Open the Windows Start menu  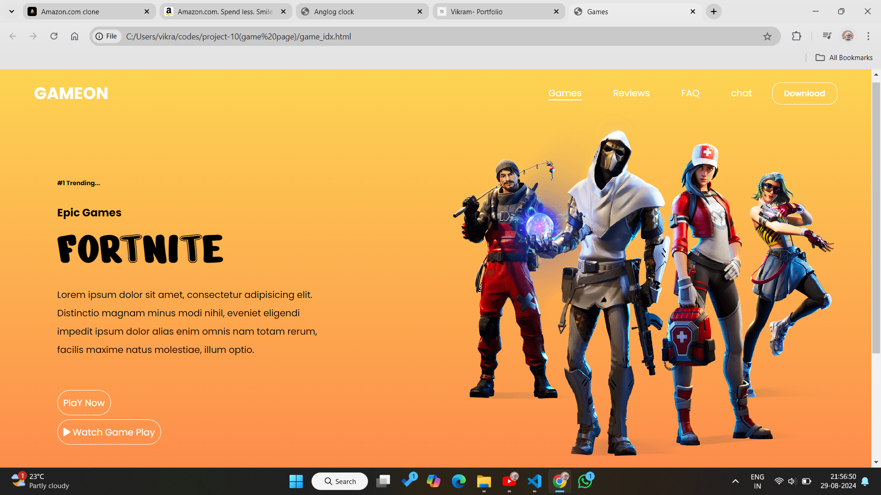[x=296, y=481]
